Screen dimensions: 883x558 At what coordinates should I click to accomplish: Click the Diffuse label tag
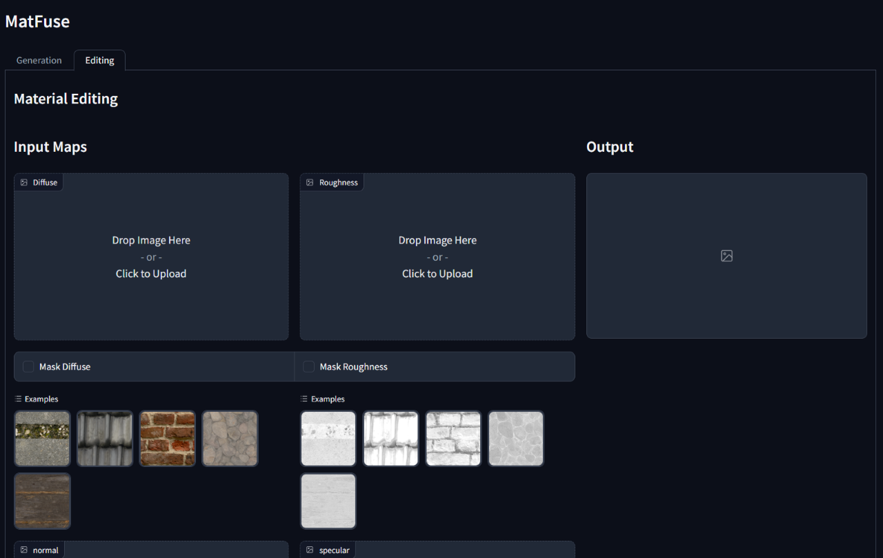point(39,183)
